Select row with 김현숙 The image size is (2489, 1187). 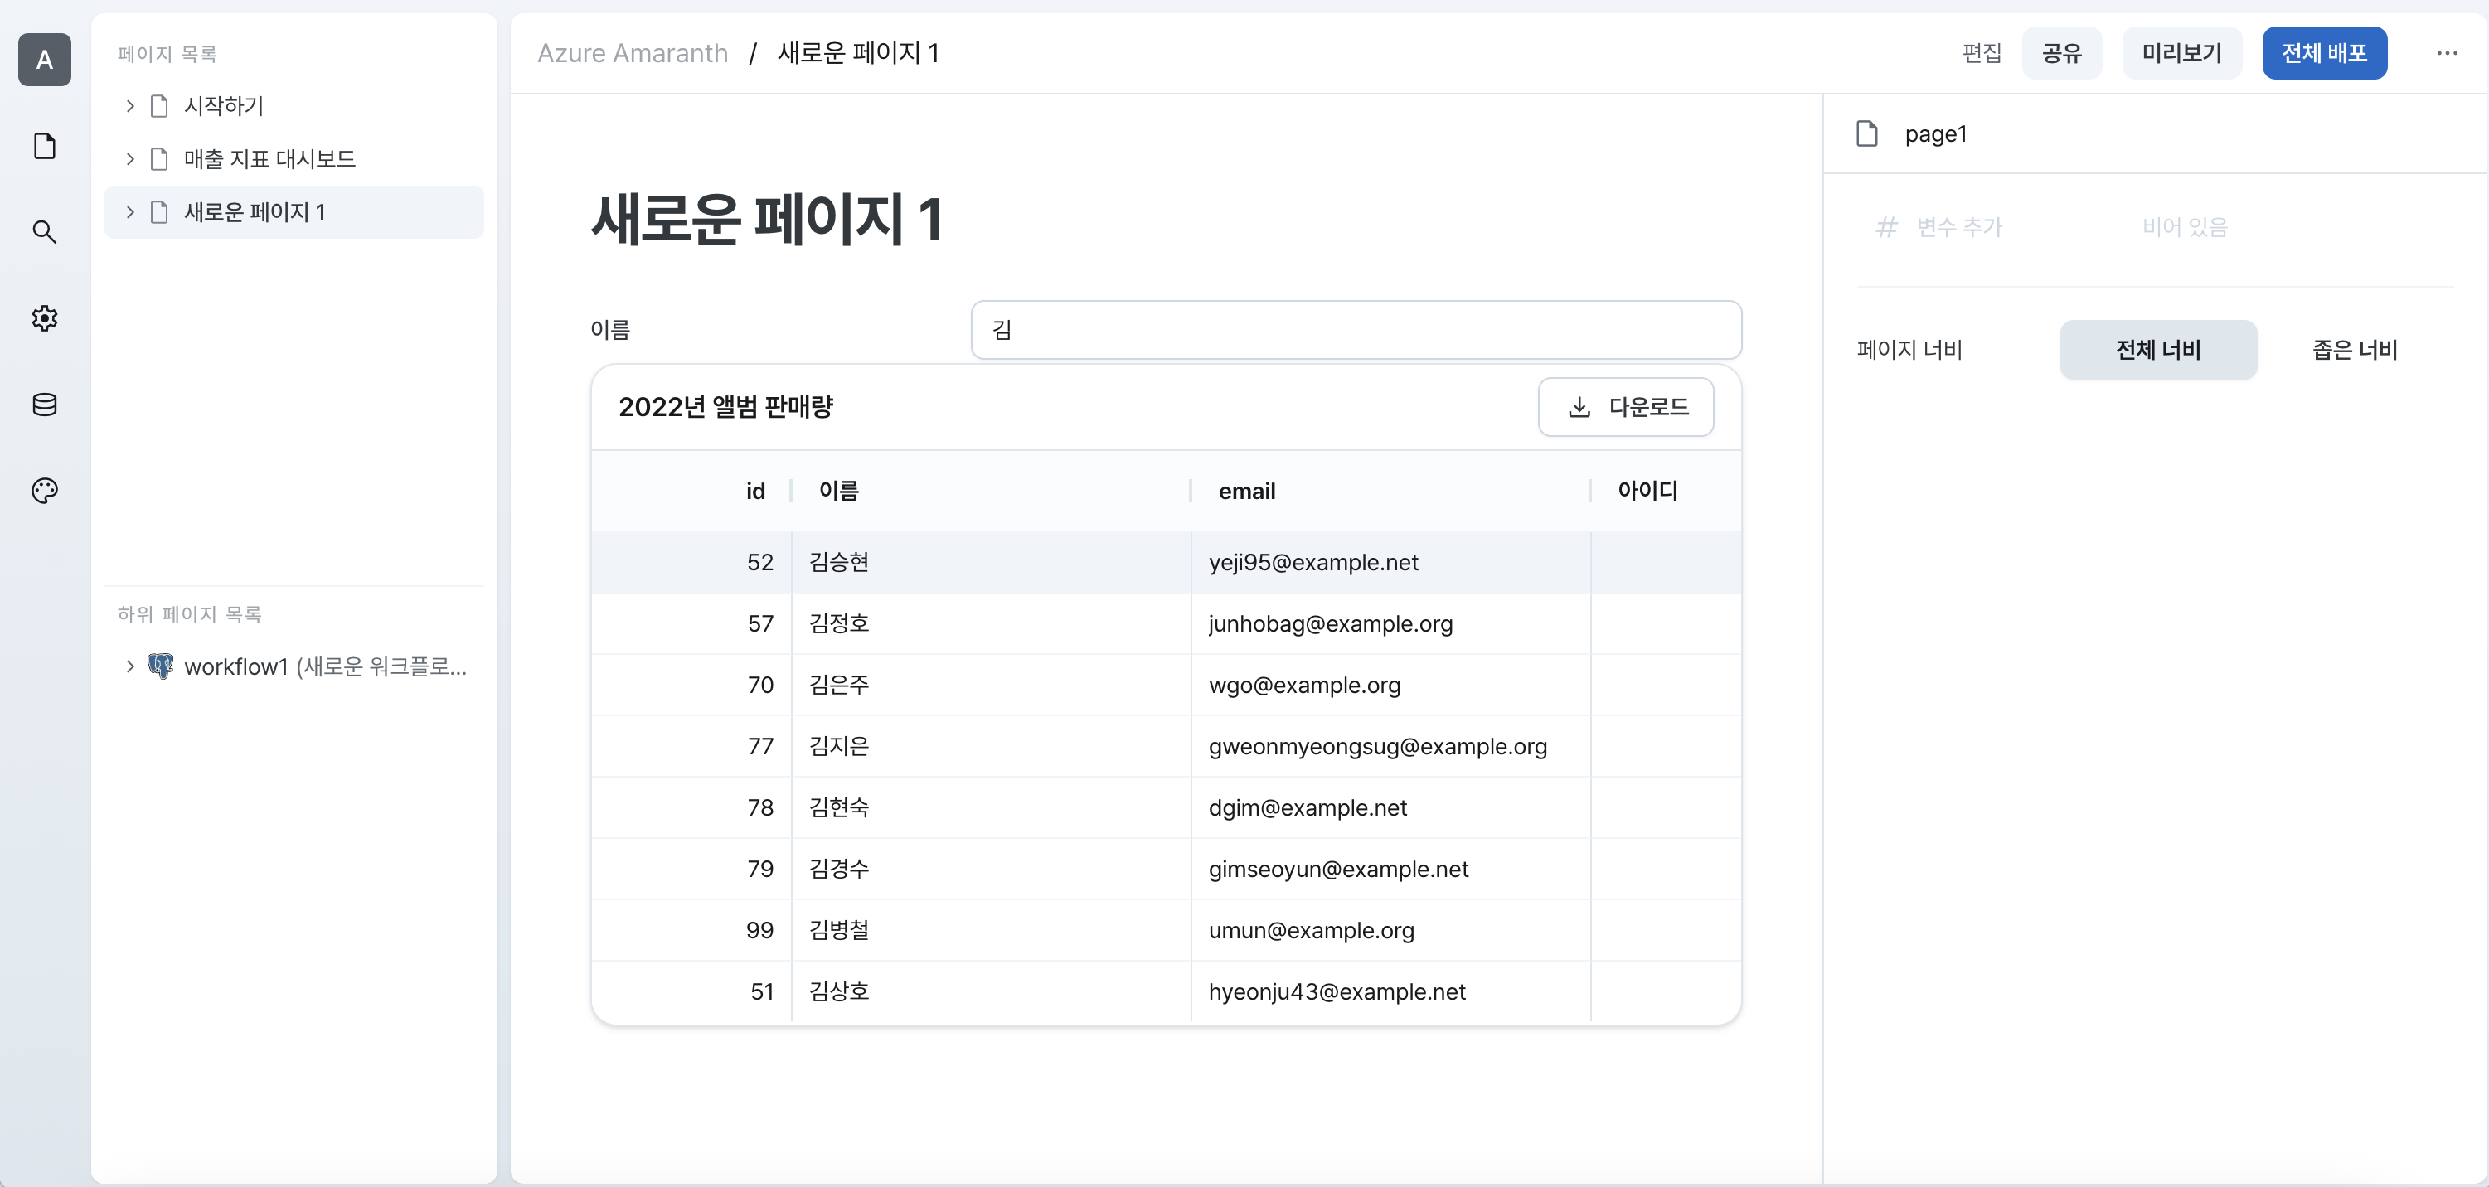[1167, 807]
